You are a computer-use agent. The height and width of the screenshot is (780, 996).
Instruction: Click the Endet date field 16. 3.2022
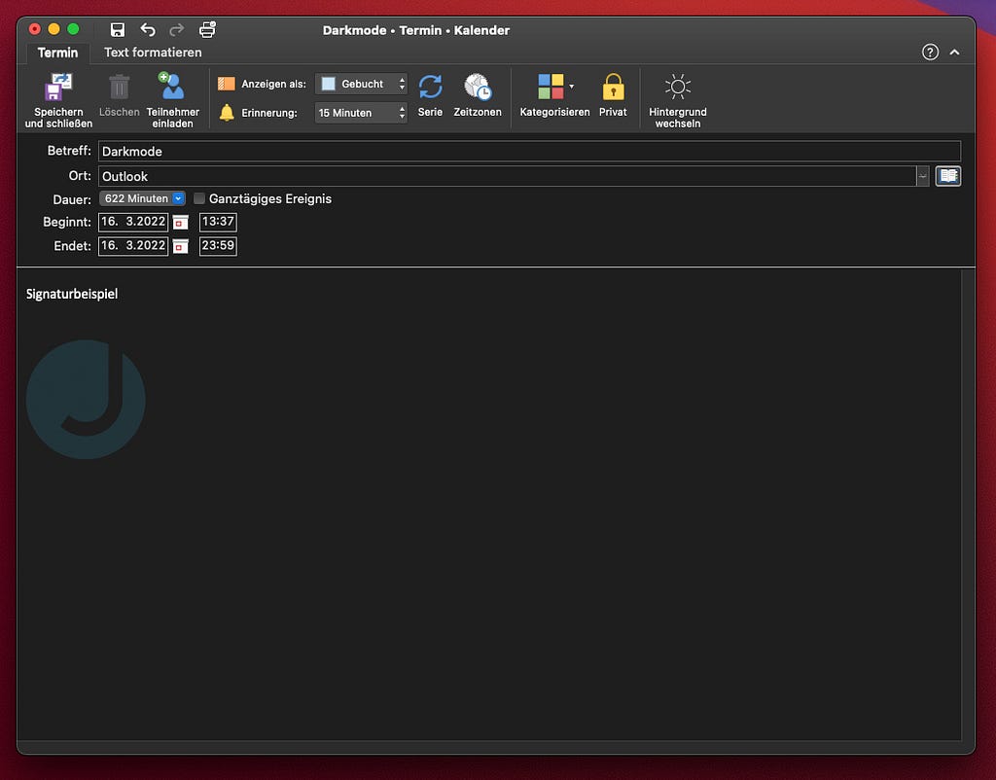click(x=133, y=246)
